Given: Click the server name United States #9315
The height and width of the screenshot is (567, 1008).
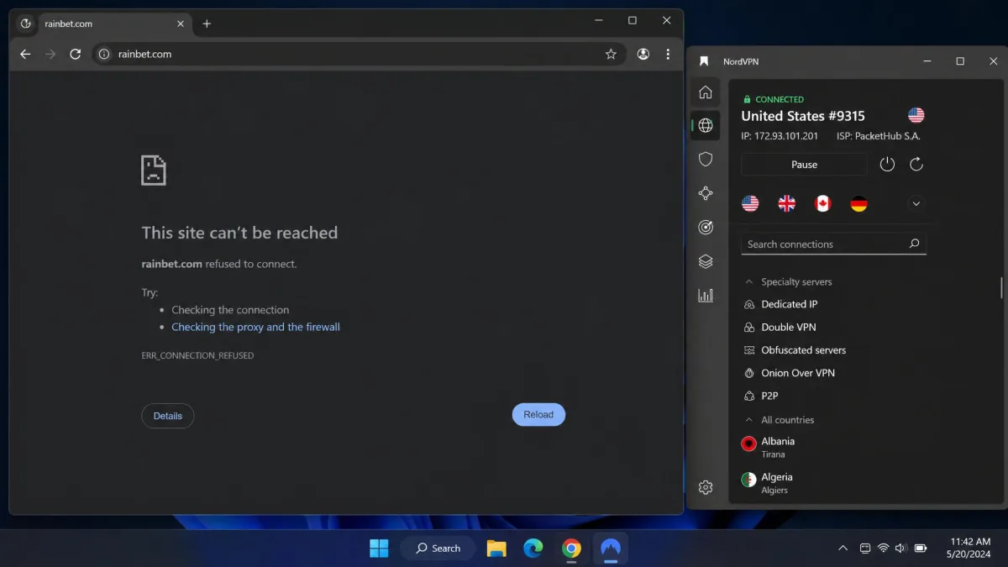Looking at the screenshot, I should point(802,116).
